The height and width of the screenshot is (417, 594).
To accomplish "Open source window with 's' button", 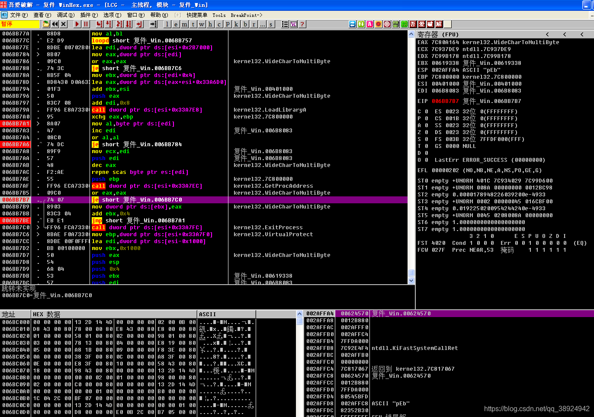I will (x=271, y=24).
